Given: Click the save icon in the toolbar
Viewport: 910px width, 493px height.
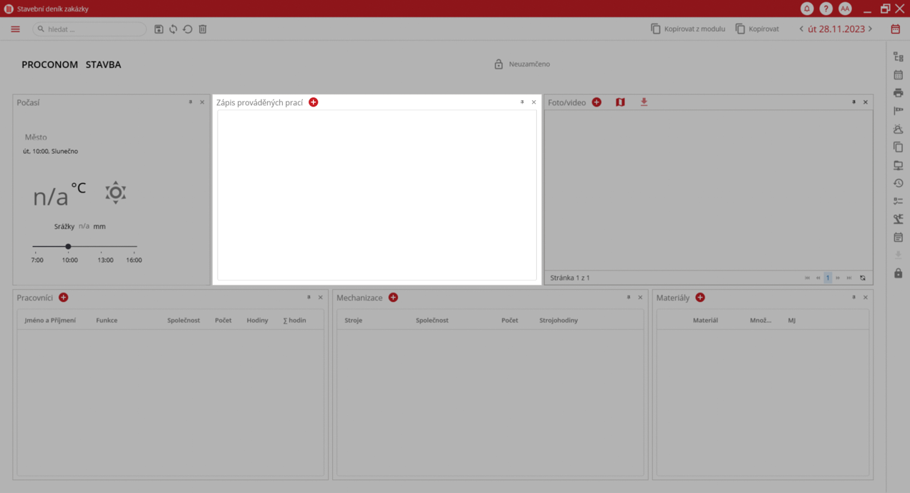Looking at the screenshot, I should [159, 29].
